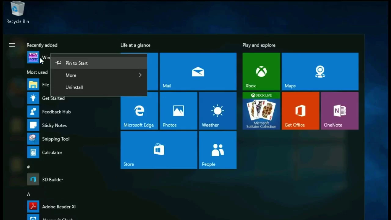Open the Adobe Reader XI icon
The width and height of the screenshot is (391, 220).
click(x=33, y=207)
